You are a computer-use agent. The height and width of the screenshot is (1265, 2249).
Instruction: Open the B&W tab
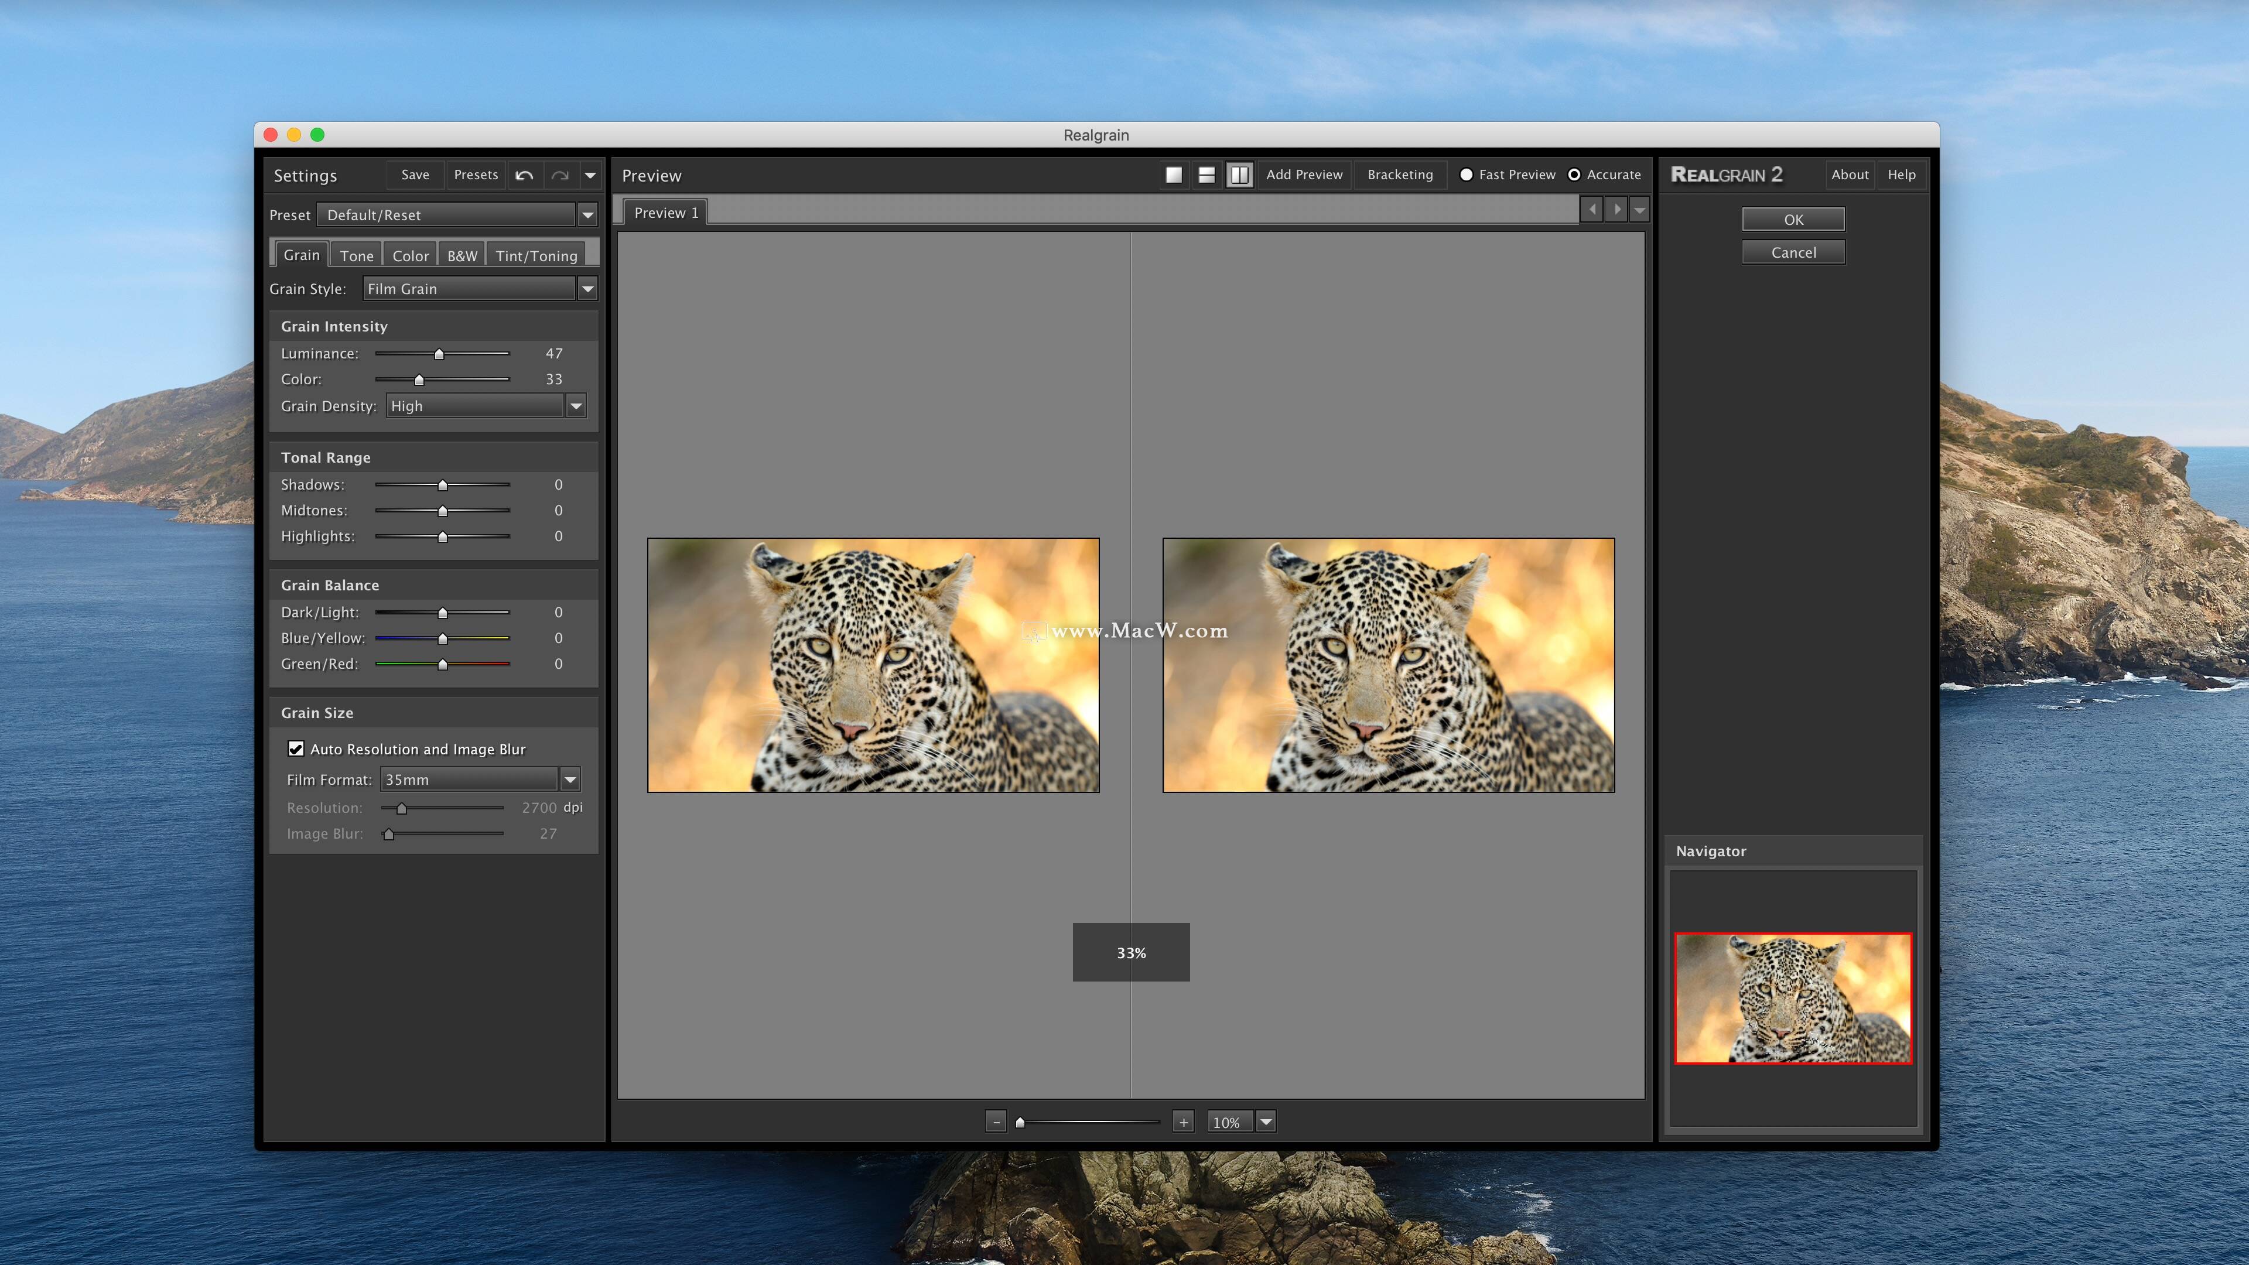[462, 256]
